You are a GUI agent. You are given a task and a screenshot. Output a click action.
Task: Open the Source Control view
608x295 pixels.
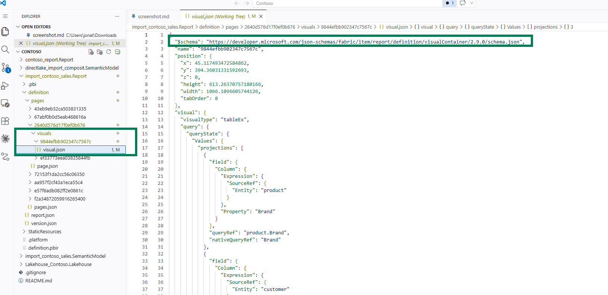[6, 68]
